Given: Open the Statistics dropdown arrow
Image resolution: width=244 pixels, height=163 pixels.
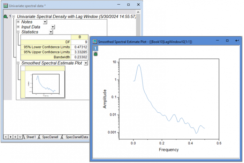Looking at the screenshot, I should pyautogui.click(x=51, y=32).
